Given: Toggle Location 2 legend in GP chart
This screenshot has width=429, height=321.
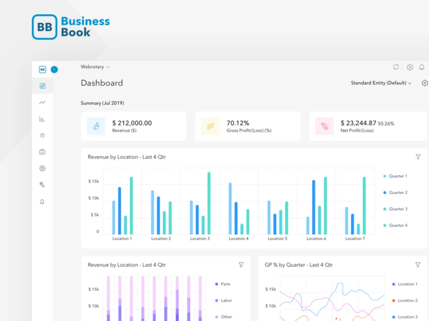Looking at the screenshot, I should pos(405,300).
